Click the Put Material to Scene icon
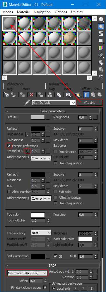106x292 pixels. pyautogui.click(x=13, y=95)
